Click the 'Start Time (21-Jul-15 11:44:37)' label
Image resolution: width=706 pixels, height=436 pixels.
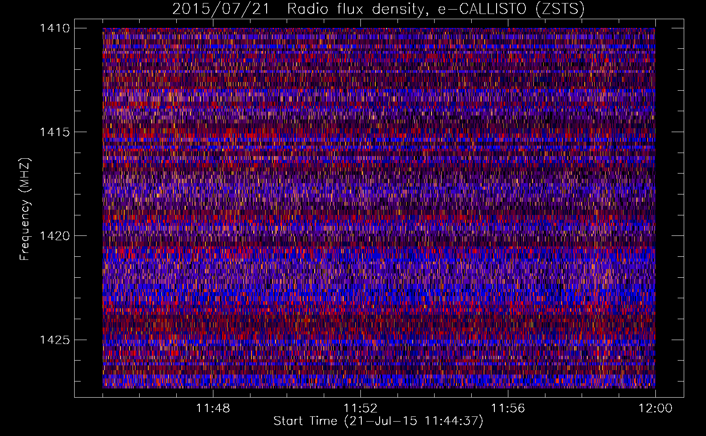click(x=378, y=421)
